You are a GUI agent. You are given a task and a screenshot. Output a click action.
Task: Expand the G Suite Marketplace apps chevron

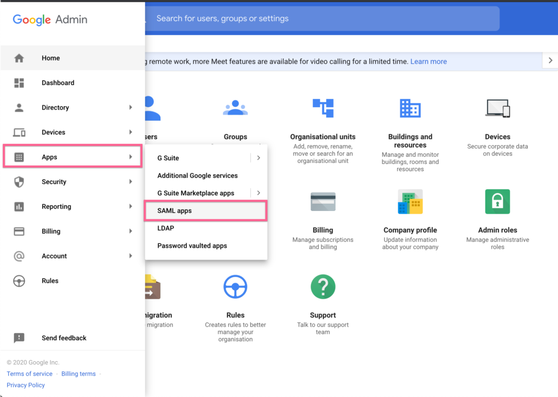(259, 193)
